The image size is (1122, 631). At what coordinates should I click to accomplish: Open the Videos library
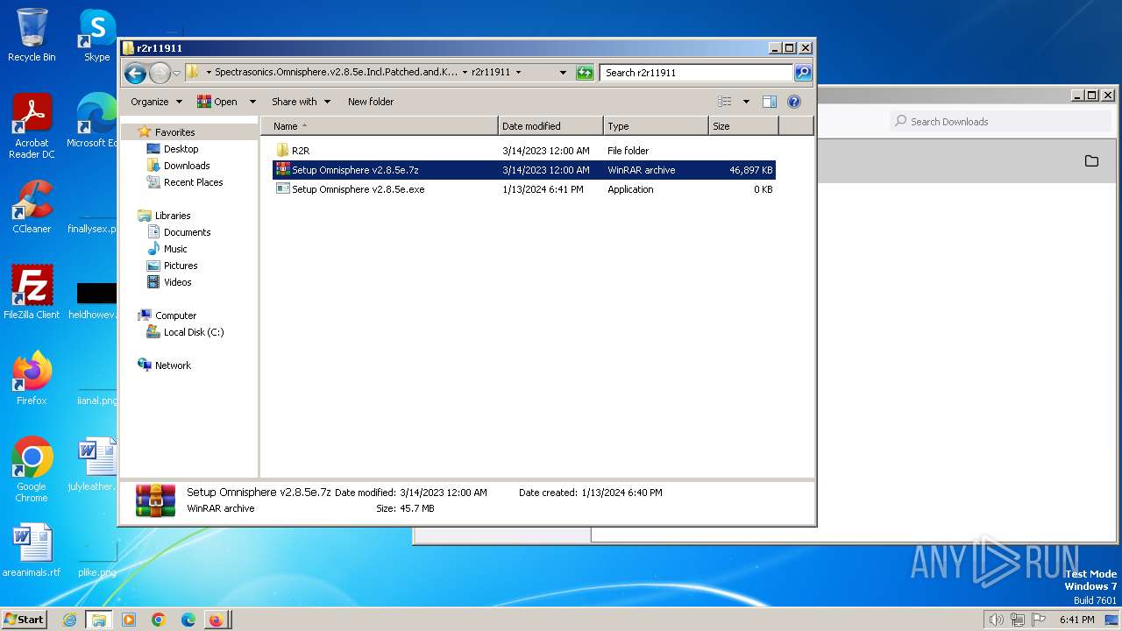tap(177, 282)
